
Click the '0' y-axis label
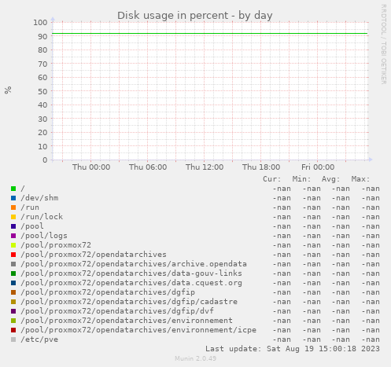(45, 160)
